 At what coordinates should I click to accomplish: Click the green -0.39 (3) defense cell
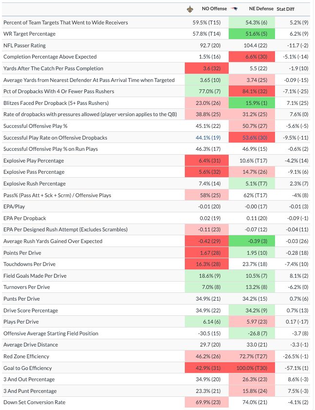tap(252, 241)
